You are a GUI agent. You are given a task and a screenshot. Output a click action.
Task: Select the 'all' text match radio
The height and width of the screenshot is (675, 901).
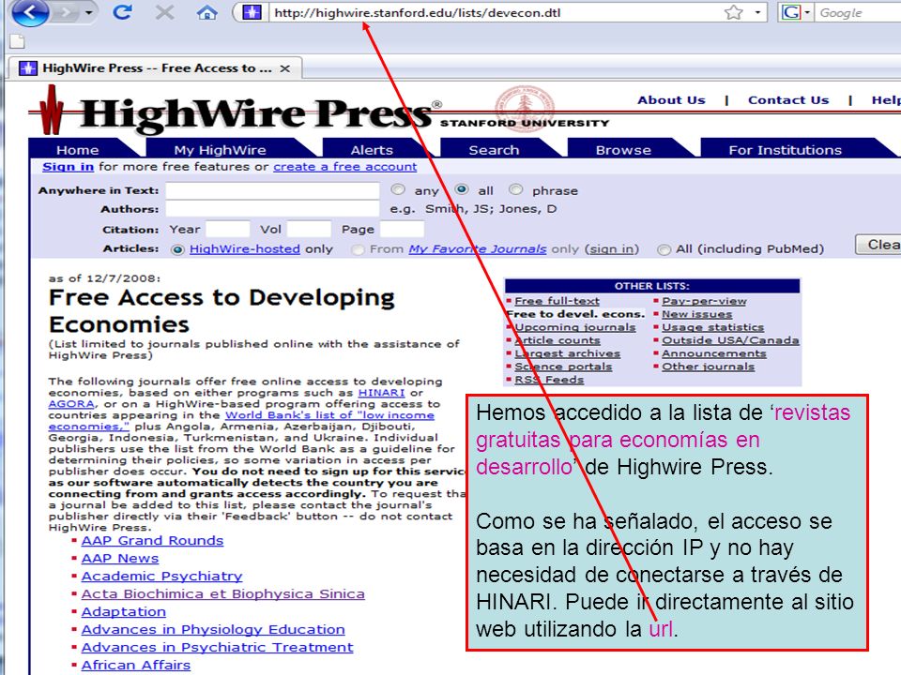coord(462,189)
